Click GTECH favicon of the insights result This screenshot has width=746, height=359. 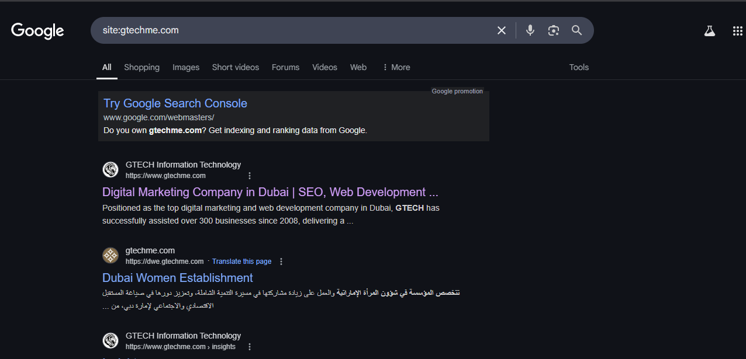(x=110, y=341)
